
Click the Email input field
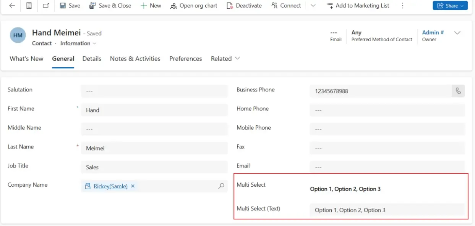pos(387,167)
